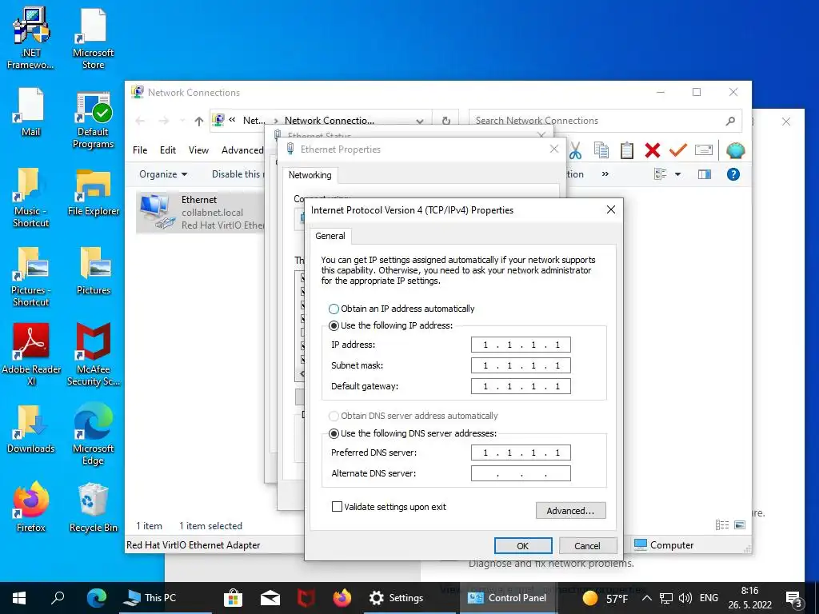819x614 pixels.
Task: Click the red X Delete toolbar icon
Action: point(653,150)
